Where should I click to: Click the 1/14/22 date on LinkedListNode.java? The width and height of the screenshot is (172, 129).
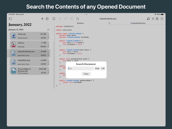(x=43, y=55)
